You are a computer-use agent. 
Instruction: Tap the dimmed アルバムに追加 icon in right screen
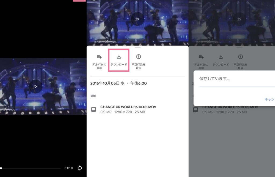201,57
